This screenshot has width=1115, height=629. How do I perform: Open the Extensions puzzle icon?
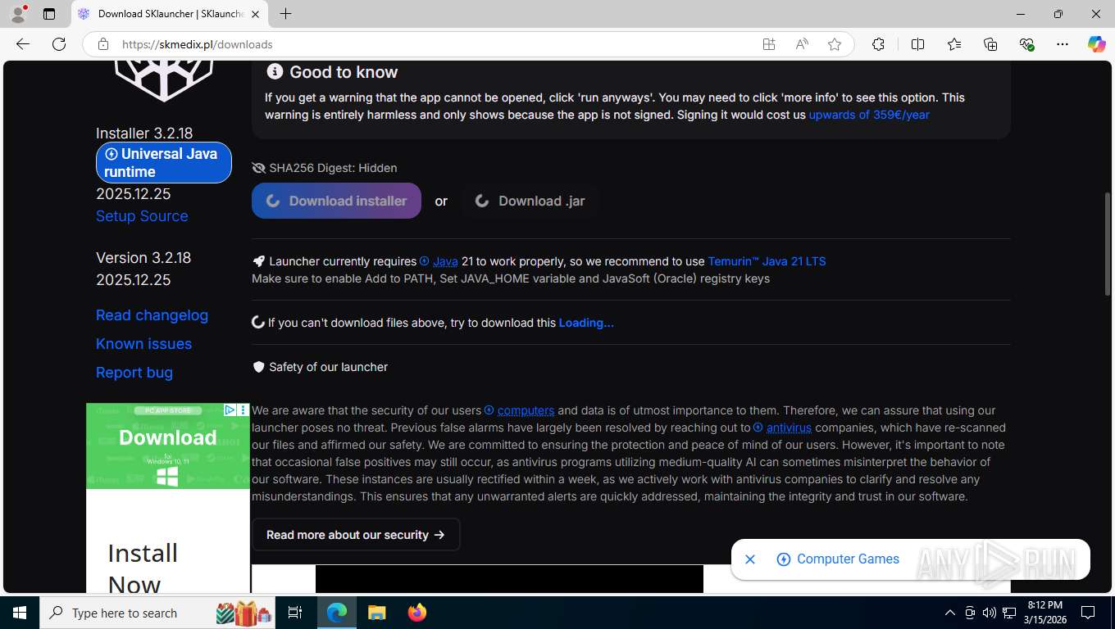click(878, 44)
